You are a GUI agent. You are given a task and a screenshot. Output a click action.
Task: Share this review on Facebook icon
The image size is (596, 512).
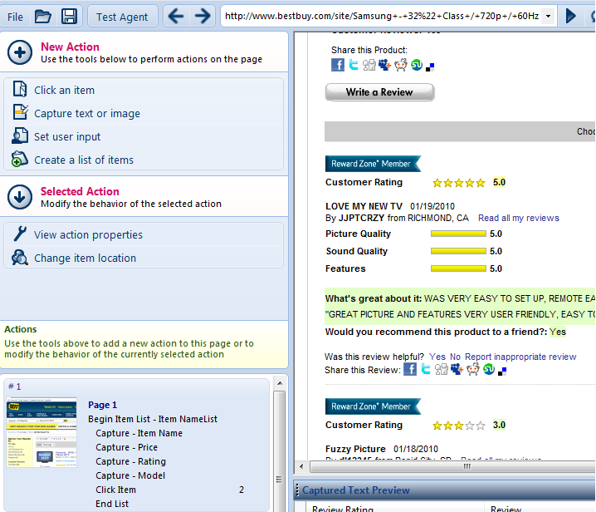pos(410,369)
